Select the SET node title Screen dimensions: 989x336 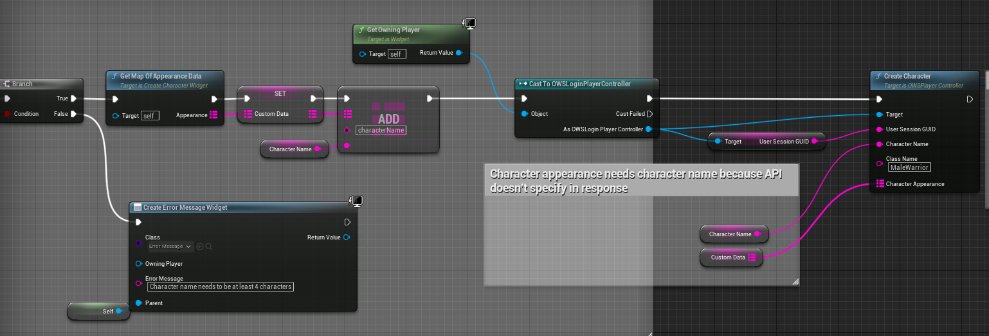pyautogui.click(x=280, y=93)
